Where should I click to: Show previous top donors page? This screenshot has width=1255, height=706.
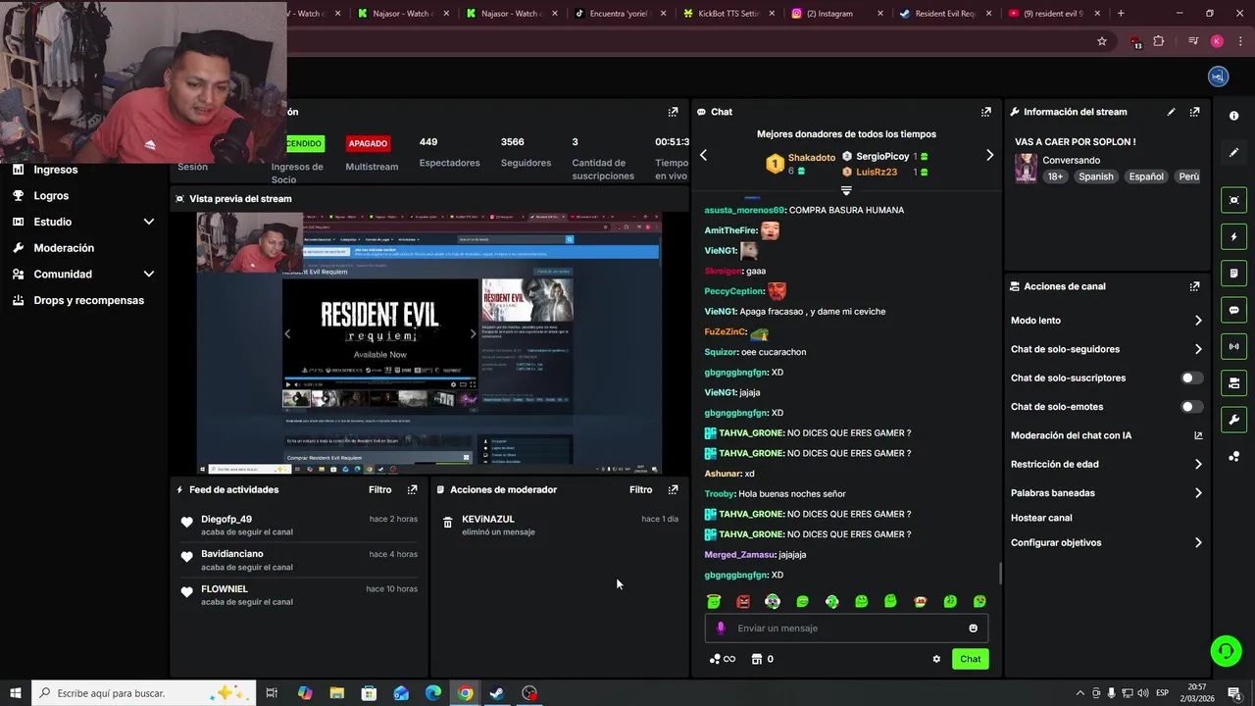(703, 155)
